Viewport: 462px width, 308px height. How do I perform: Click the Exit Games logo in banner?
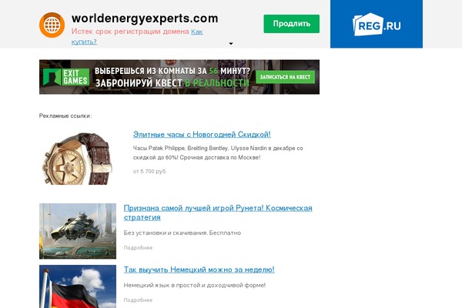coord(66,77)
